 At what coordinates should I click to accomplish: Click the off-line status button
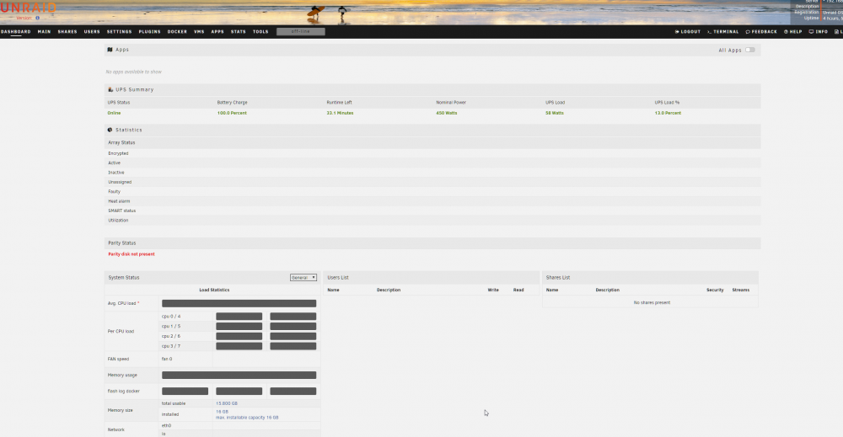[x=301, y=32]
